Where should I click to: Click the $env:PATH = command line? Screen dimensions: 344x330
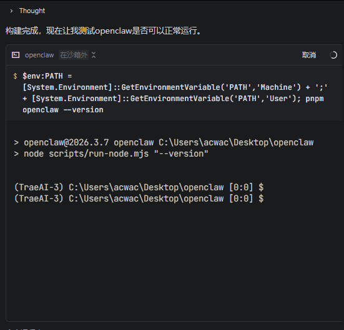[47, 76]
